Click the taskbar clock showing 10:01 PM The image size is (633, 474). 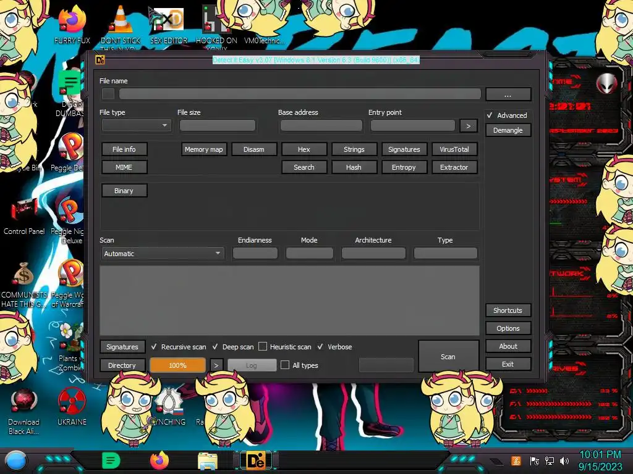point(600,460)
